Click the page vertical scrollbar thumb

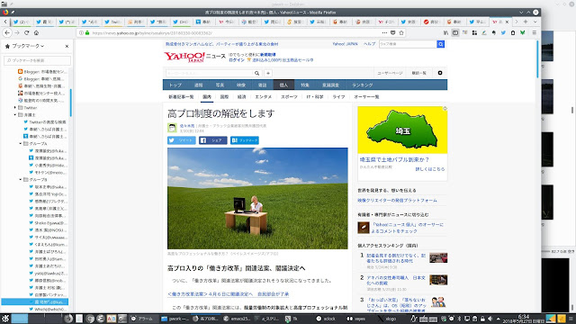[x=537, y=59]
